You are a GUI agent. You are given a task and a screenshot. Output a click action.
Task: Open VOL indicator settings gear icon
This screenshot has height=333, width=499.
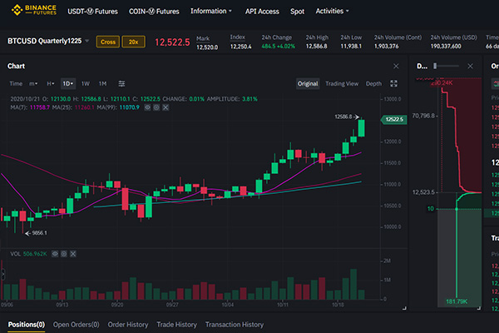tap(64, 254)
